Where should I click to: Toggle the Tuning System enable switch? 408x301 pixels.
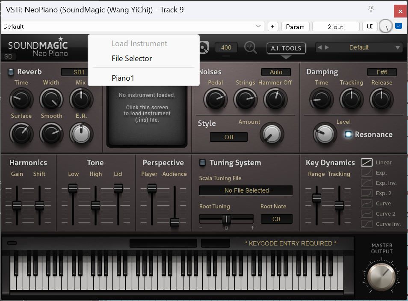tap(202, 163)
